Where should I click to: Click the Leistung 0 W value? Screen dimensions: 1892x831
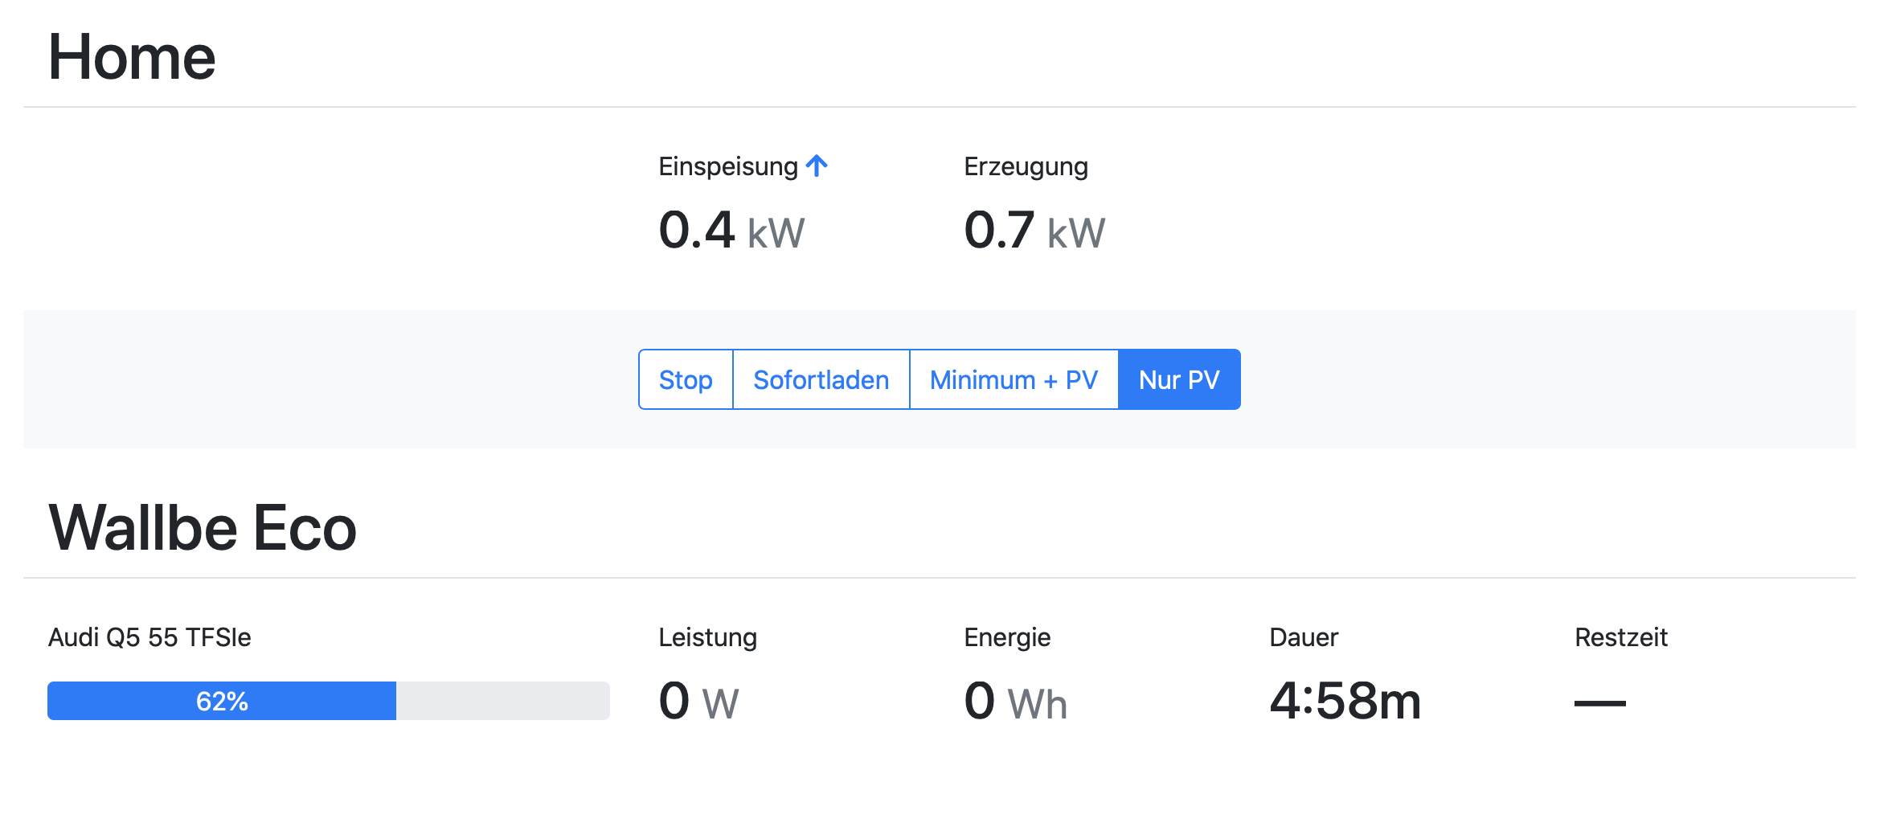698,701
